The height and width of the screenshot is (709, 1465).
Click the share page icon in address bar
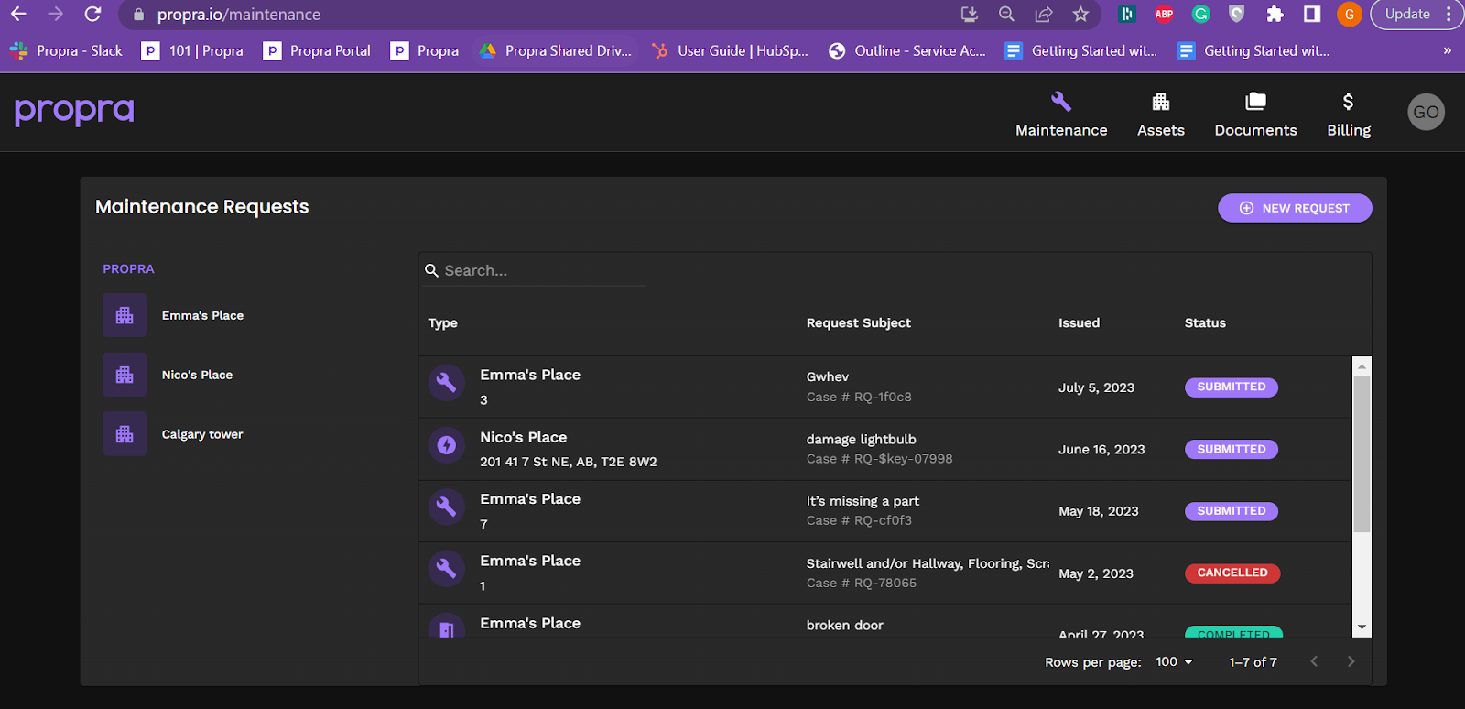[x=1044, y=14]
